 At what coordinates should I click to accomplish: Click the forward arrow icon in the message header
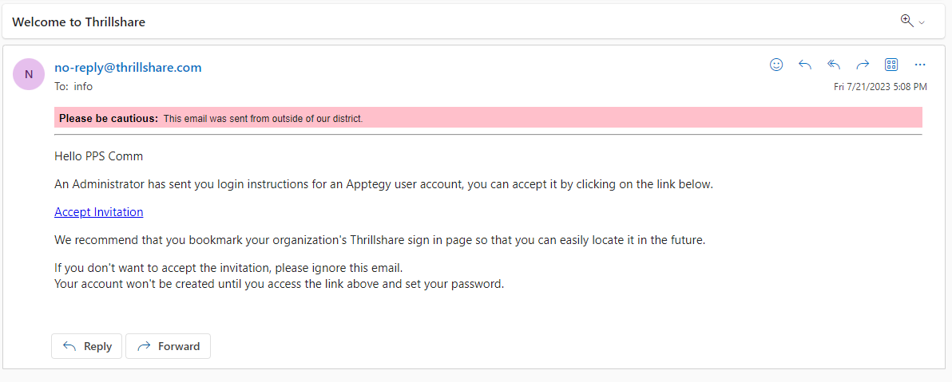pos(863,65)
